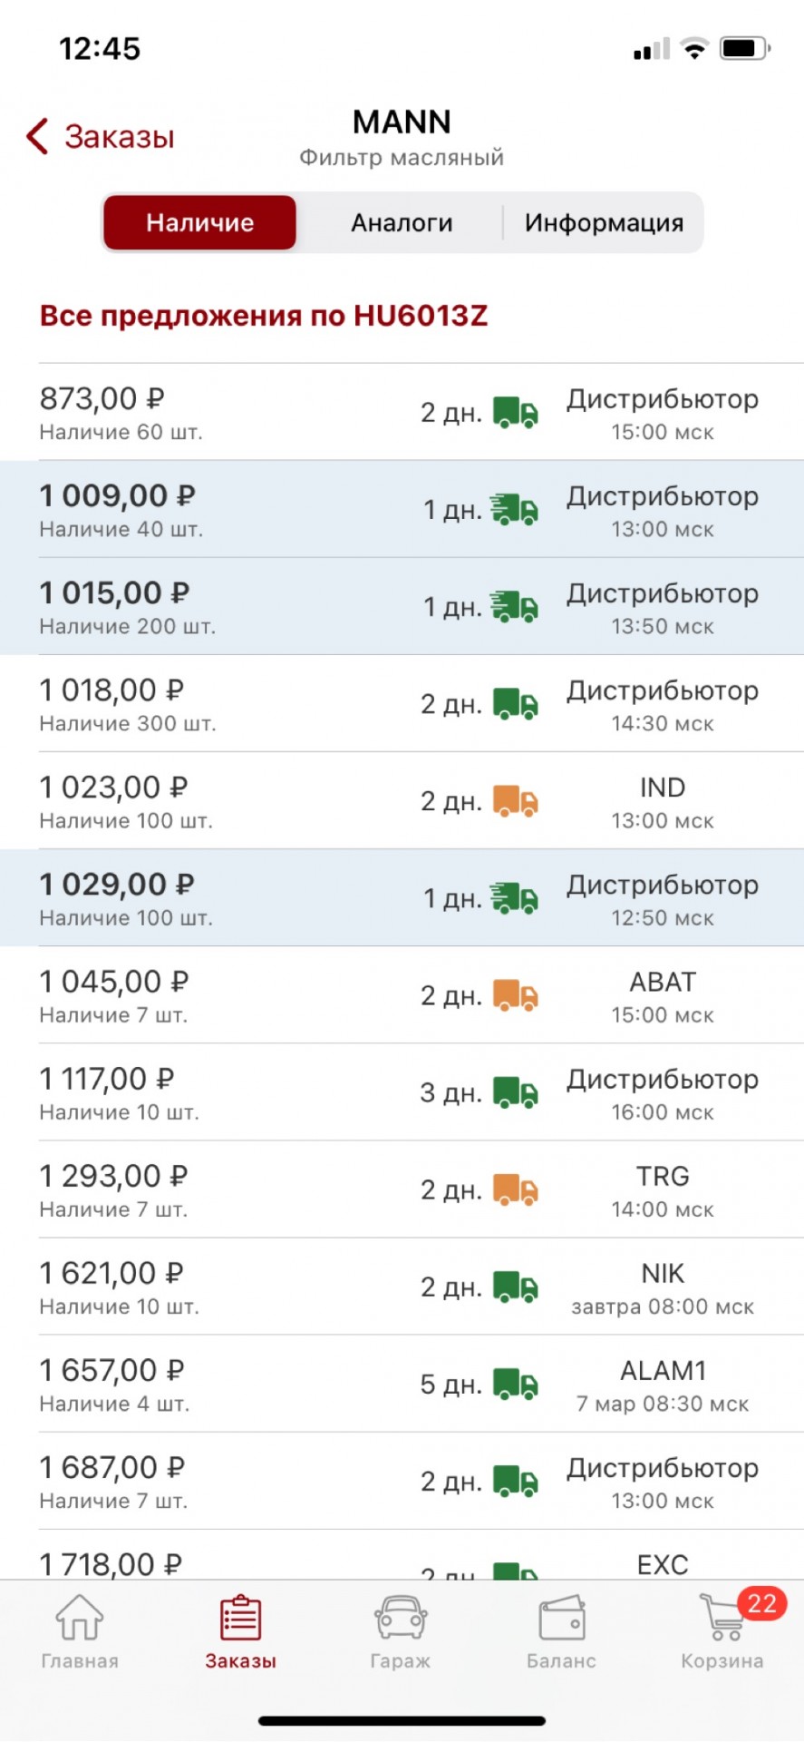Tap the Гараж car icon

click(x=401, y=1618)
